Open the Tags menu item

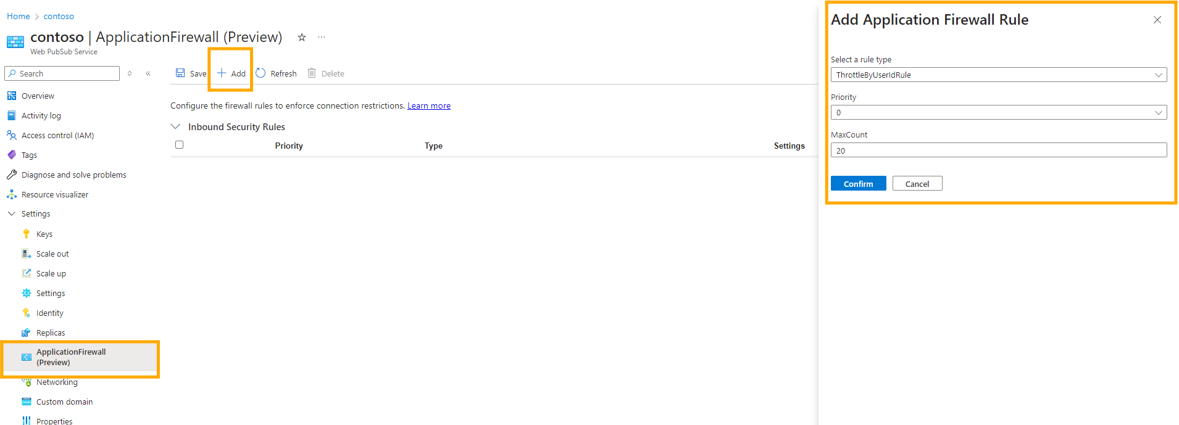click(x=29, y=155)
